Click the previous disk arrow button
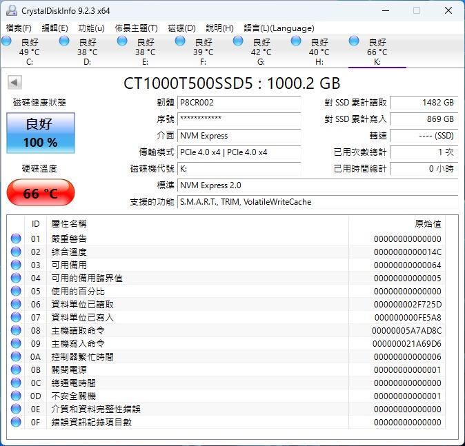This screenshot has height=446, width=465. point(14,83)
